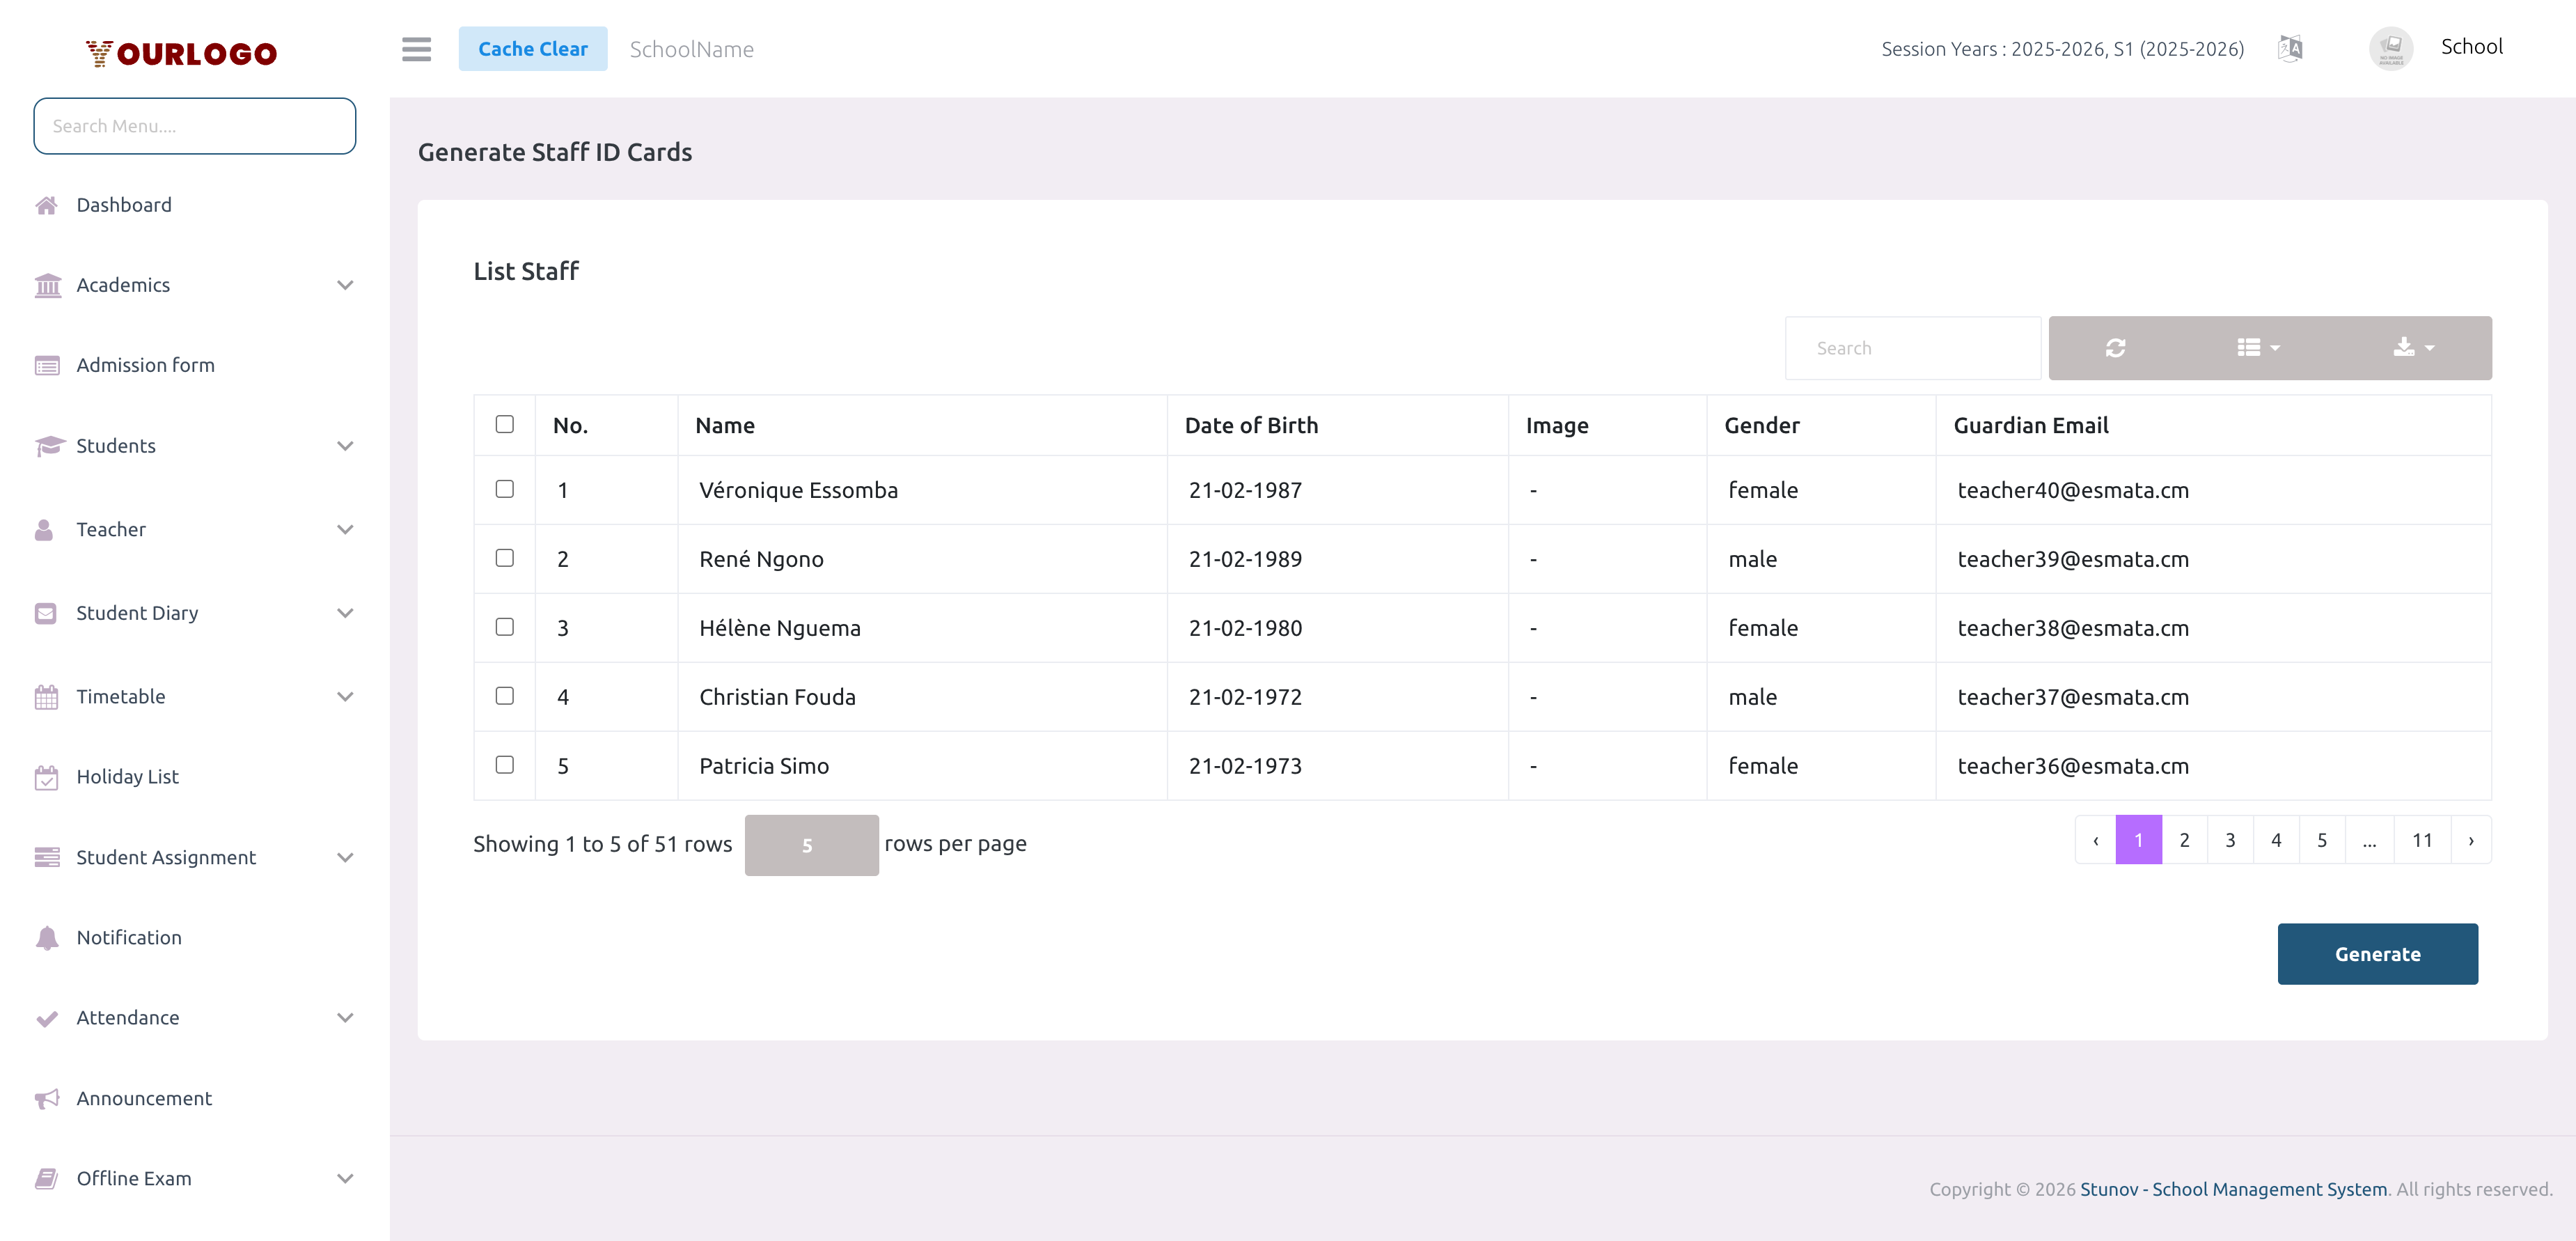Click the Announcement megaphone icon
Image resolution: width=2576 pixels, height=1241 pixels.
click(x=47, y=1098)
